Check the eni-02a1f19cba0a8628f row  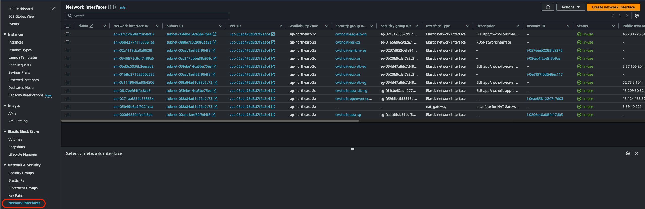[68, 50]
